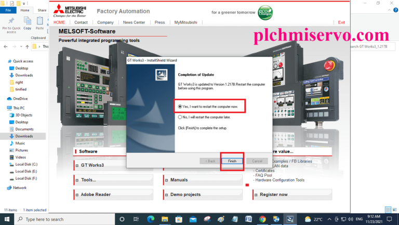The width and height of the screenshot is (399, 225).
Task: Open the Press page
Action: 159,22
